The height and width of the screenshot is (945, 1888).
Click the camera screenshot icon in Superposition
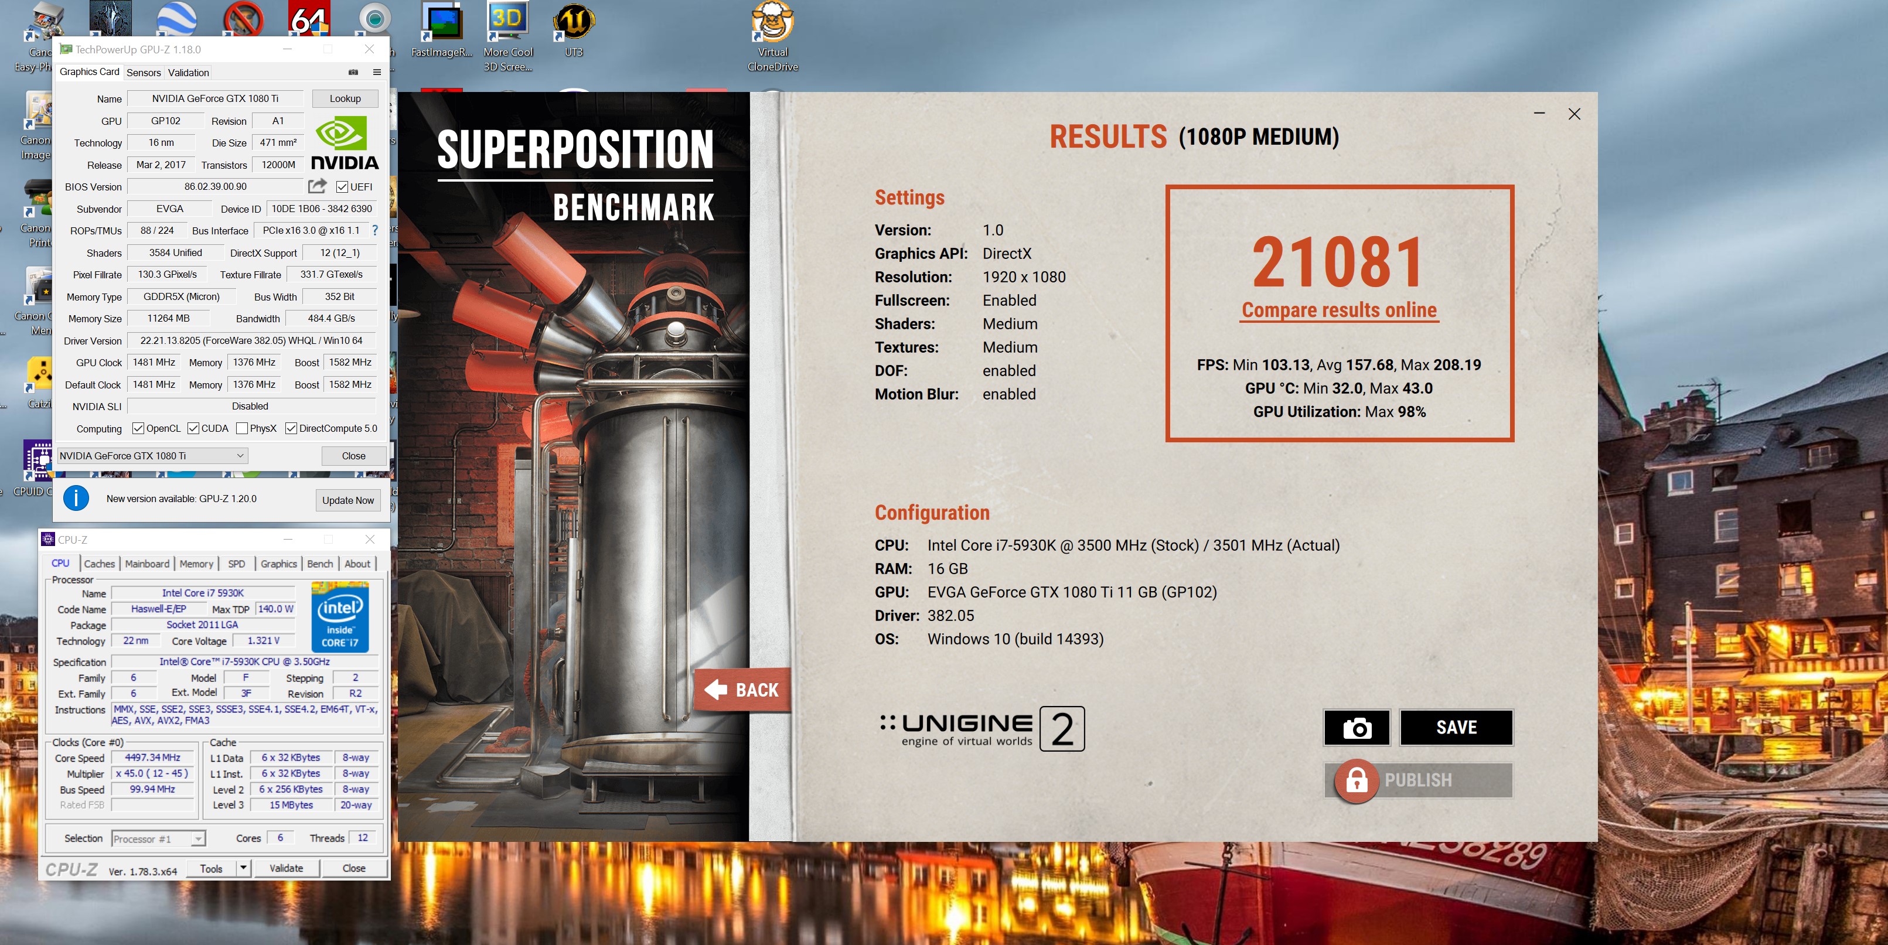click(1356, 728)
